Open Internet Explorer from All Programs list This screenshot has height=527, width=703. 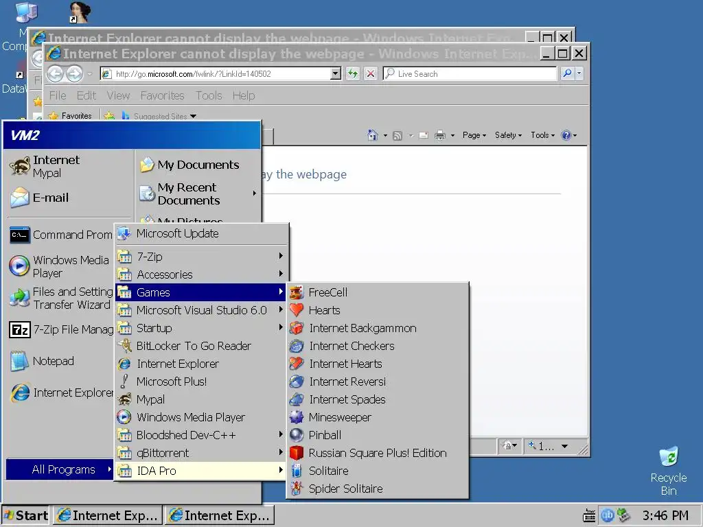click(201, 364)
